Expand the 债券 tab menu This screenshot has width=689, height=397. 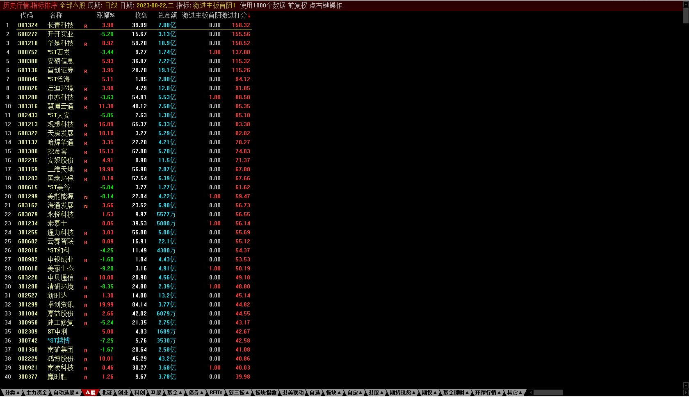click(196, 392)
